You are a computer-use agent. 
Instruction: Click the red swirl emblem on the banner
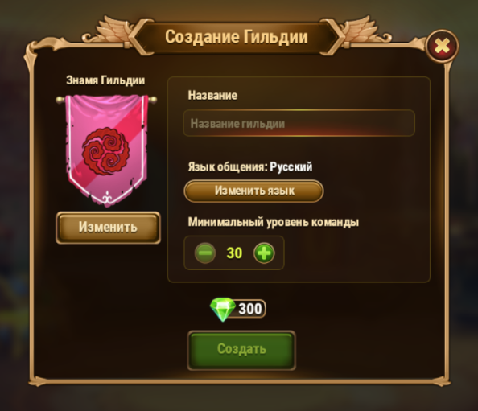(x=105, y=151)
